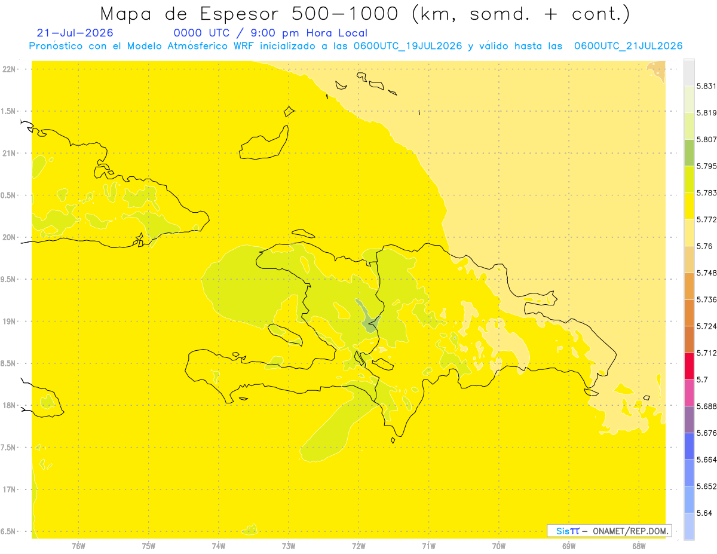Pick the purple segment in the color legend

pos(689,420)
